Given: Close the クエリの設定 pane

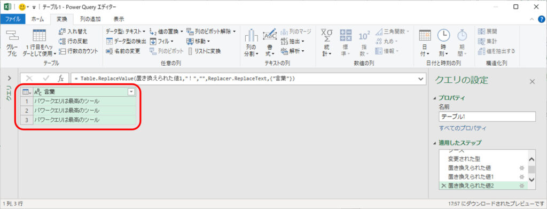Looking at the screenshot, I should (x=533, y=82).
